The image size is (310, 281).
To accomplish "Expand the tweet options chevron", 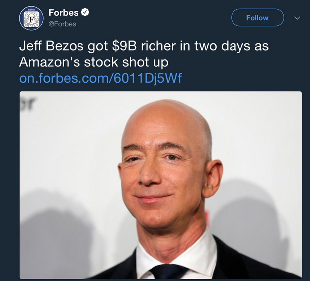I will coord(297,18).
